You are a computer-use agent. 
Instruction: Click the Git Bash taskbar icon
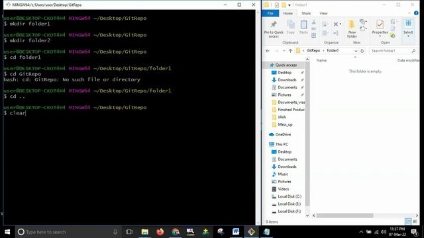coord(251,232)
